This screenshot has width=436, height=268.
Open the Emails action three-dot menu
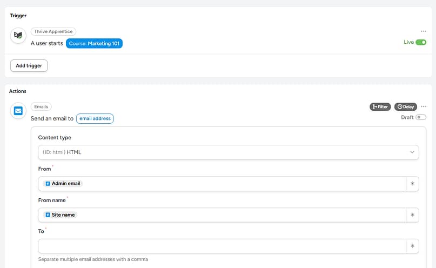(x=424, y=106)
